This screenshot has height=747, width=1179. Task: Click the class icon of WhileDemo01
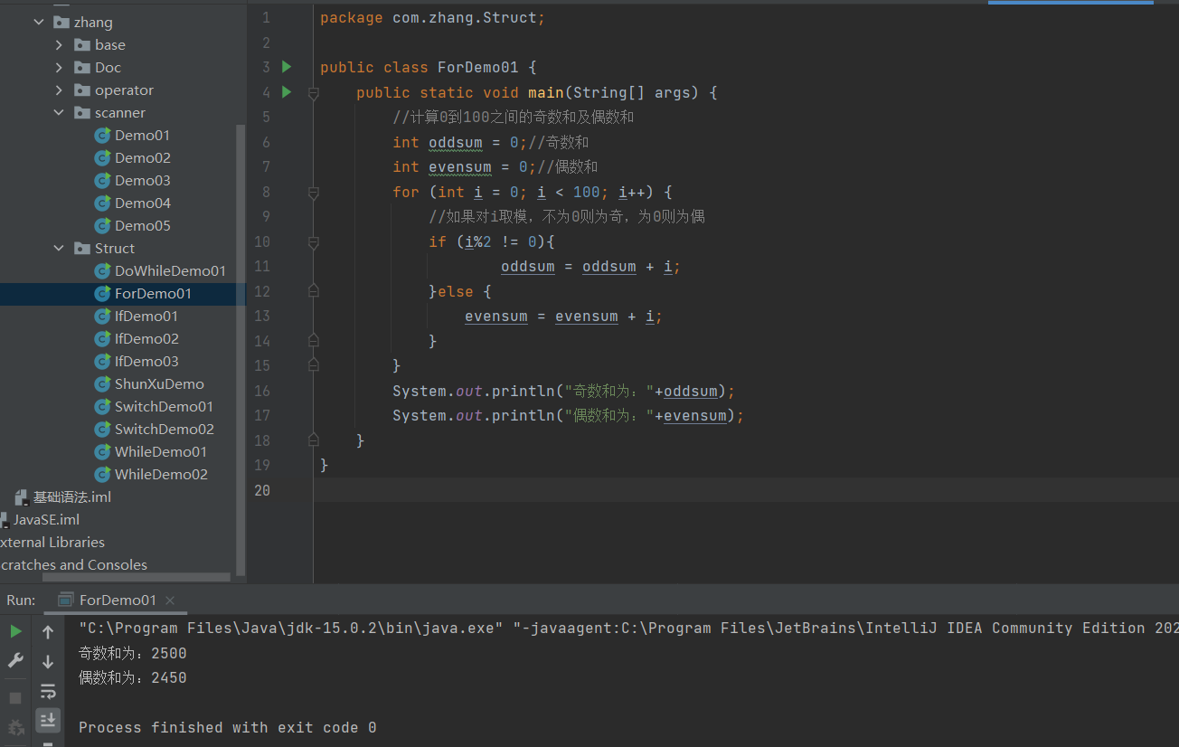(102, 452)
